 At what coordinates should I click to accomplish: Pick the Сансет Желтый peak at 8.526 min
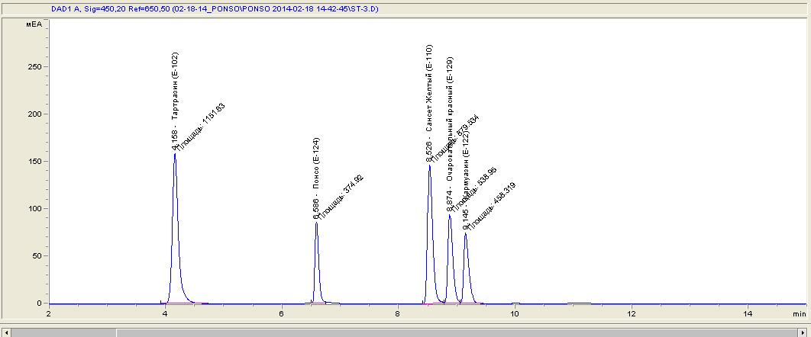429,165
